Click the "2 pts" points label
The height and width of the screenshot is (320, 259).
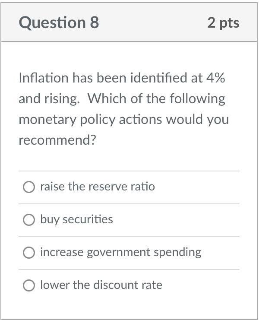coord(223,23)
